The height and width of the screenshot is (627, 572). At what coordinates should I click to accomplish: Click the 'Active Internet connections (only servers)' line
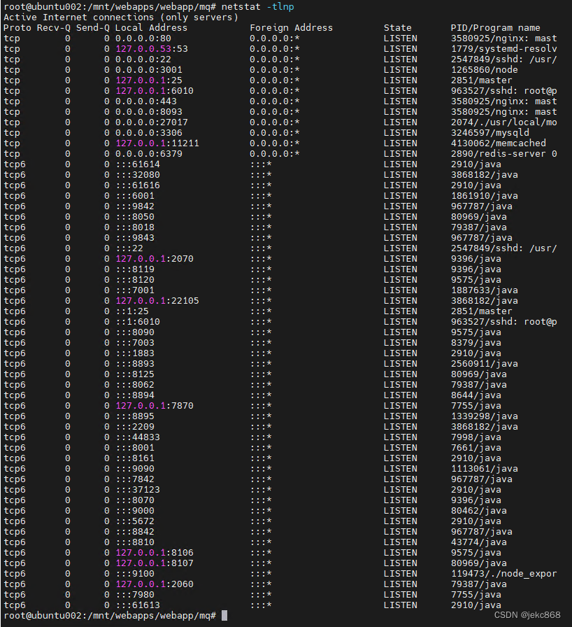[x=121, y=17]
